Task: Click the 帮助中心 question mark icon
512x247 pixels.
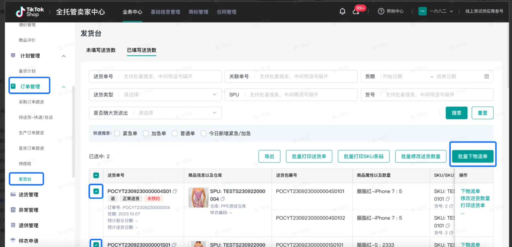Action: [x=381, y=11]
